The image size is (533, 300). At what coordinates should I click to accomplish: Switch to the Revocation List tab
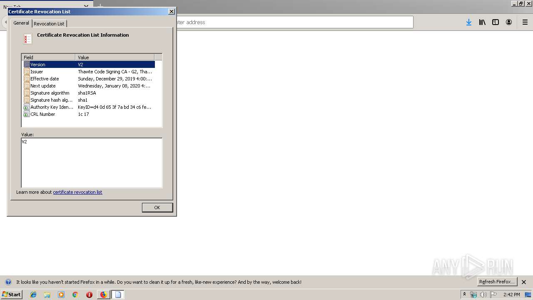click(49, 24)
